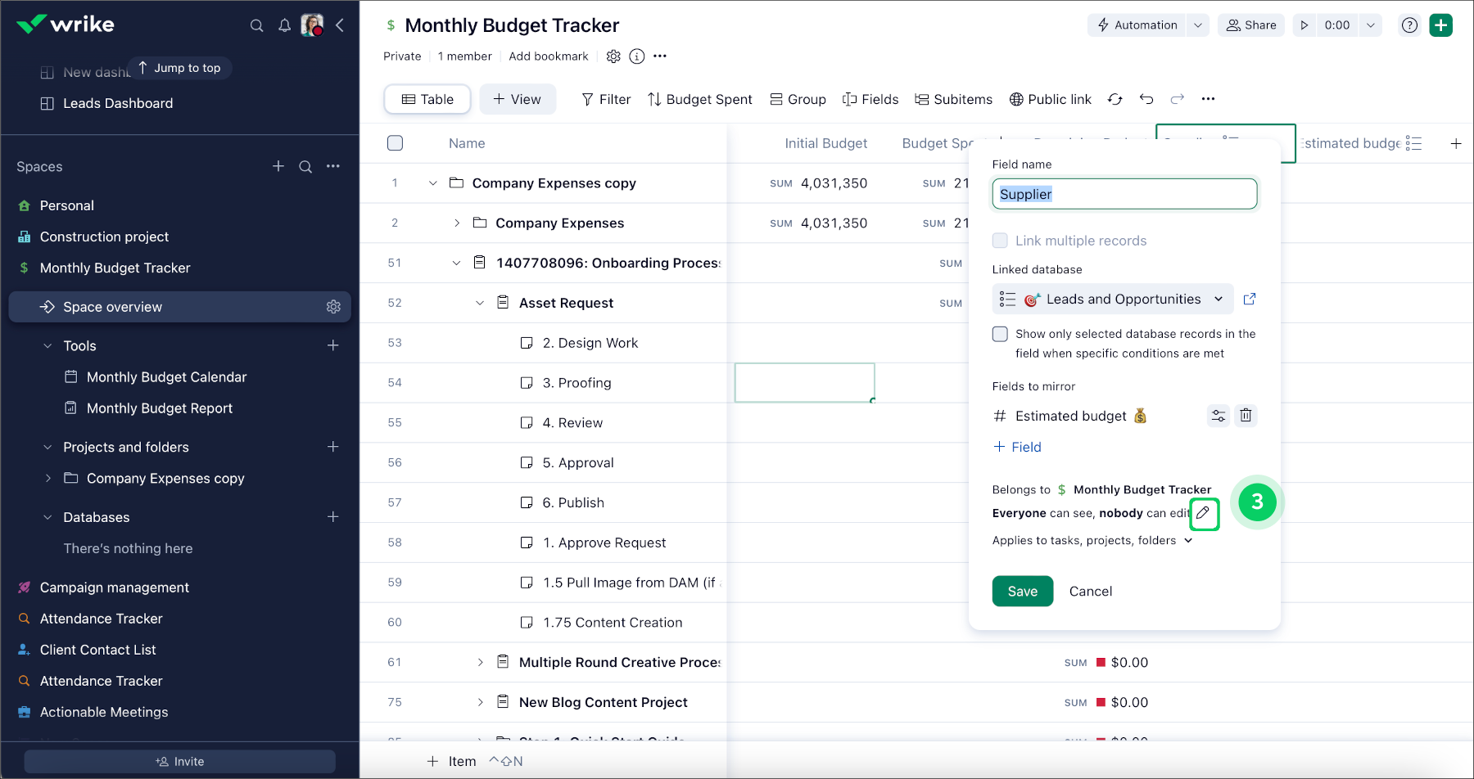1474x779 pixels.
Task: Delete the Estimated budget mirrored field
Action: pos(1245,416)
